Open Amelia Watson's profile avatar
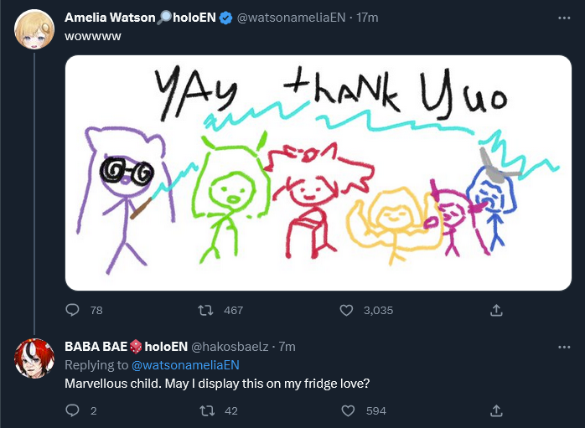This screenshot has width=585, height=428. 34,29
